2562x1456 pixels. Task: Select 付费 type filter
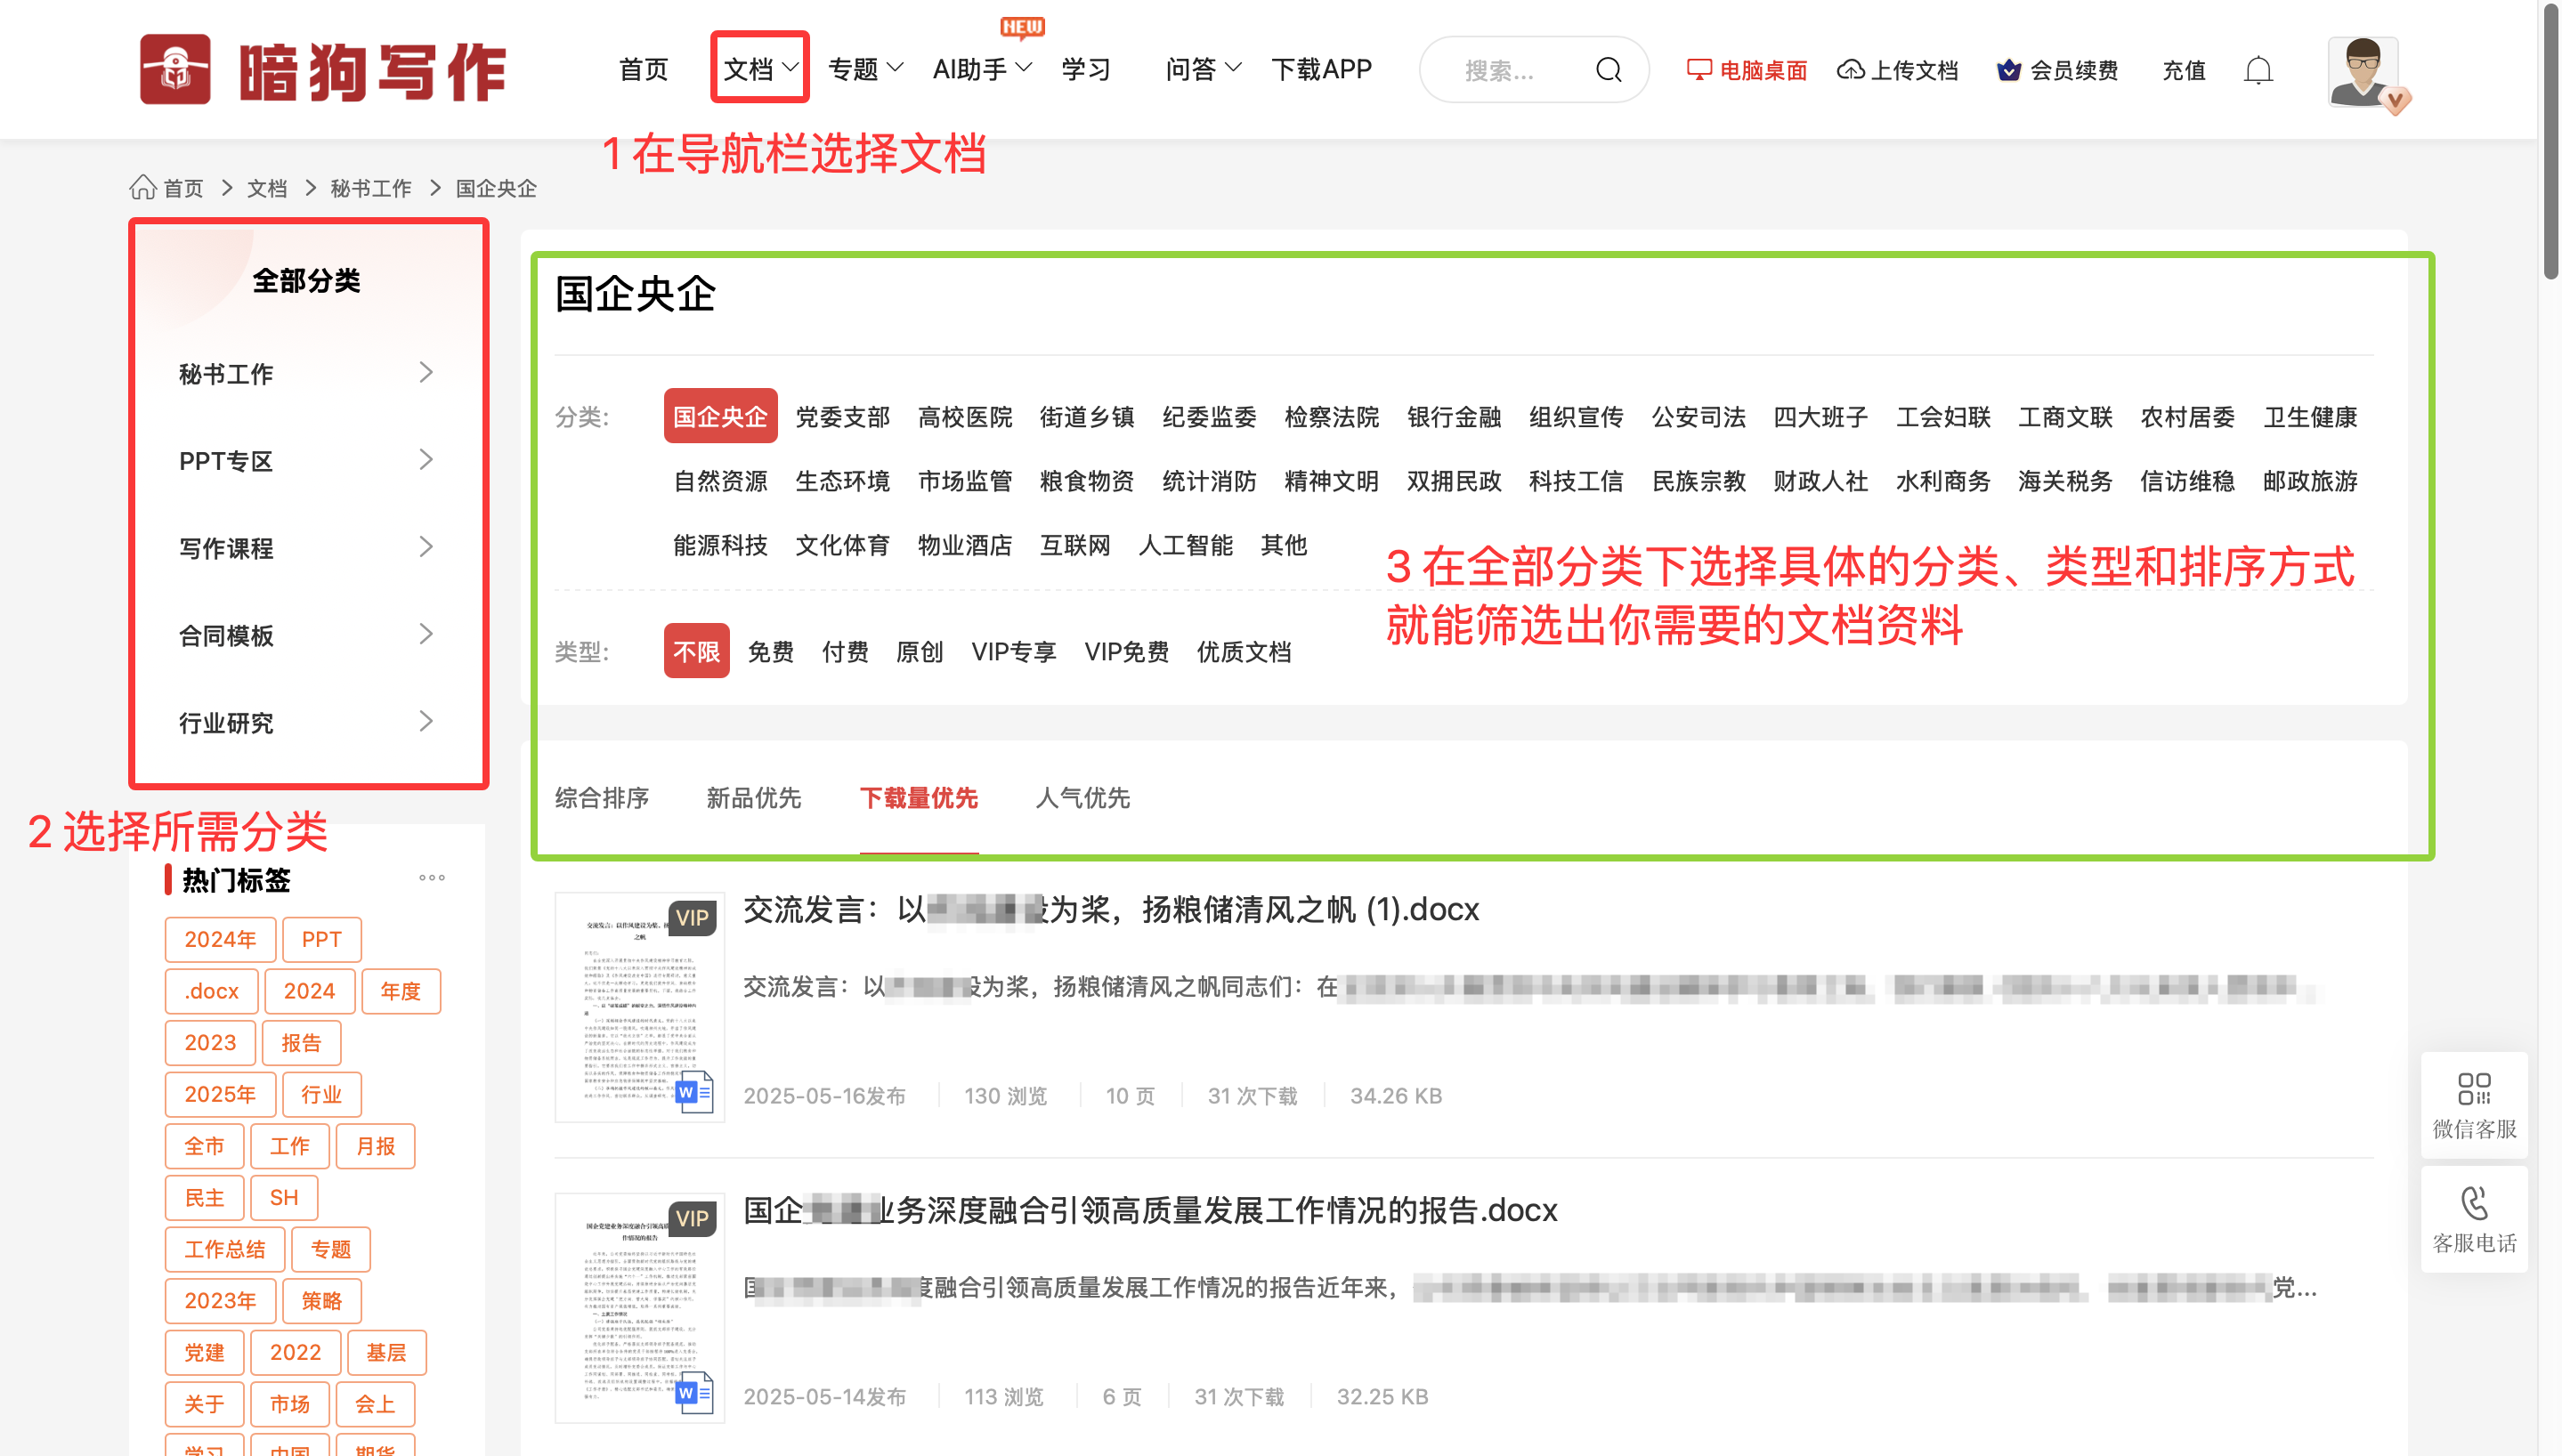(x=845, y=652)
